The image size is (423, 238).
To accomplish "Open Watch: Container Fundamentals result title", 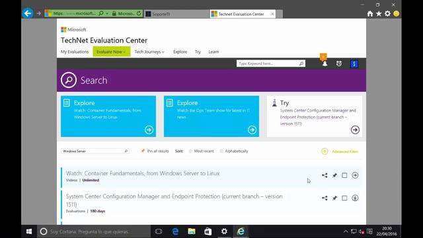I will coord(143,173).
